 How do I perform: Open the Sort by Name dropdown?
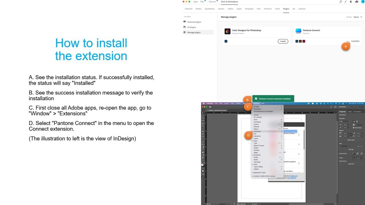pos(358,17)
